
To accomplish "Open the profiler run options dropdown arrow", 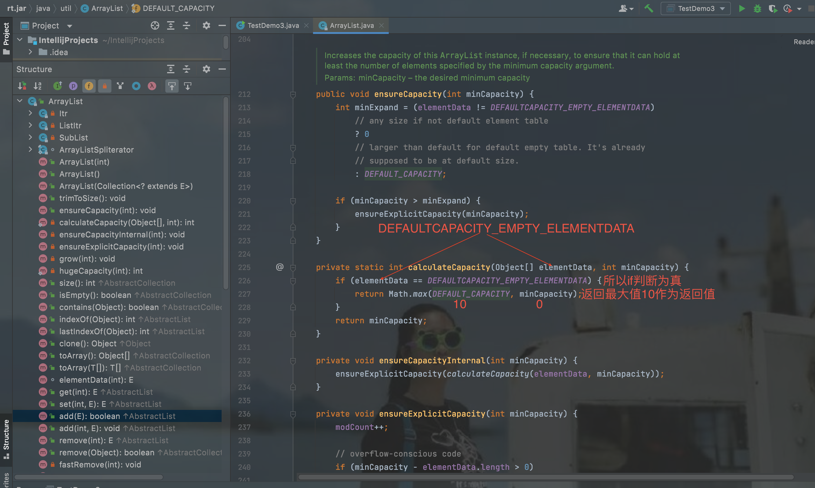I will point(799,9).
